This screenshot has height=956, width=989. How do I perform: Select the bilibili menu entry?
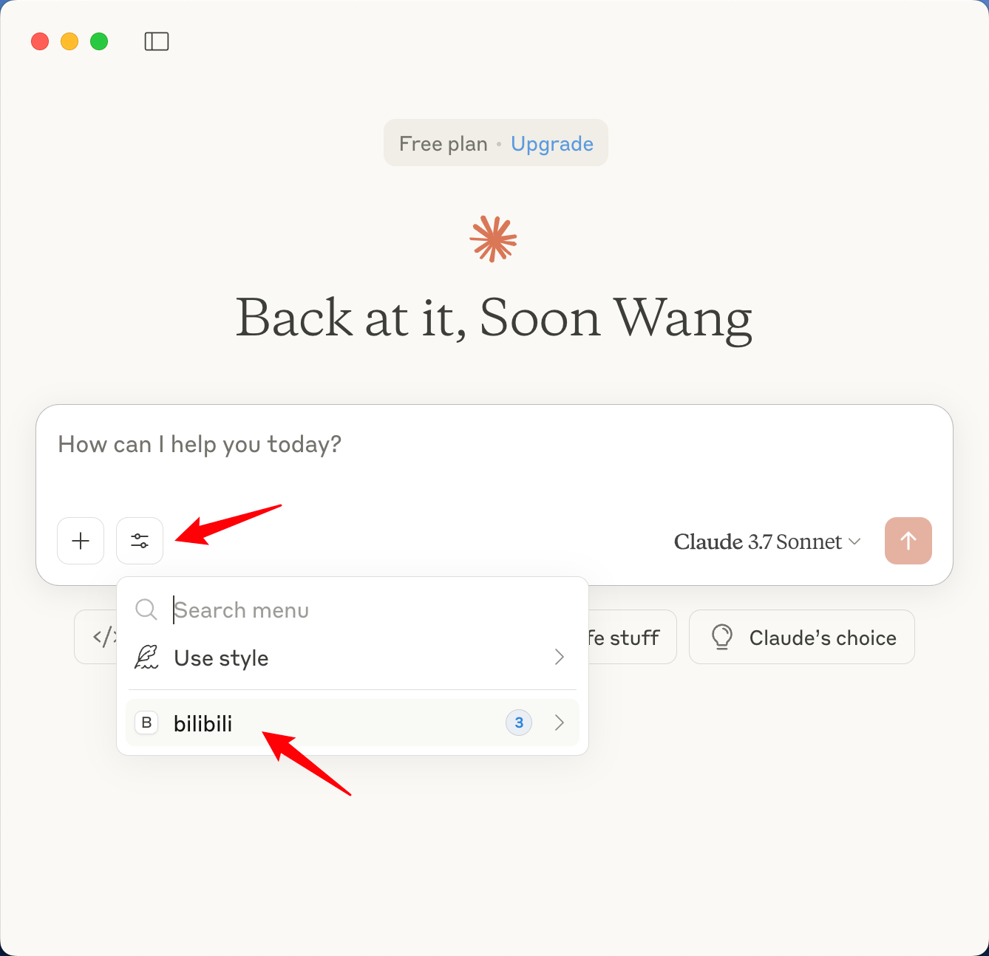click(x=353, y=723)
